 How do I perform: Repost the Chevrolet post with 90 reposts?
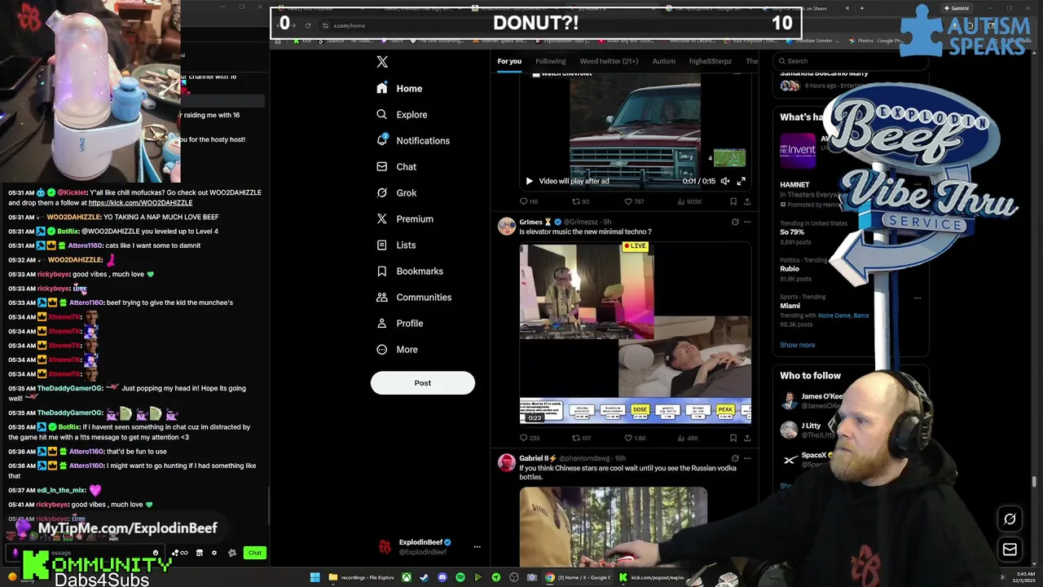pos(580,201)
